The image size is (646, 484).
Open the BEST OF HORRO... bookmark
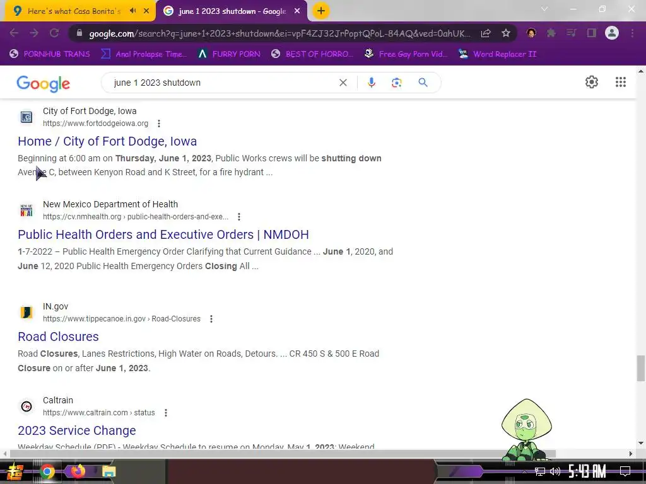(312, 54)
